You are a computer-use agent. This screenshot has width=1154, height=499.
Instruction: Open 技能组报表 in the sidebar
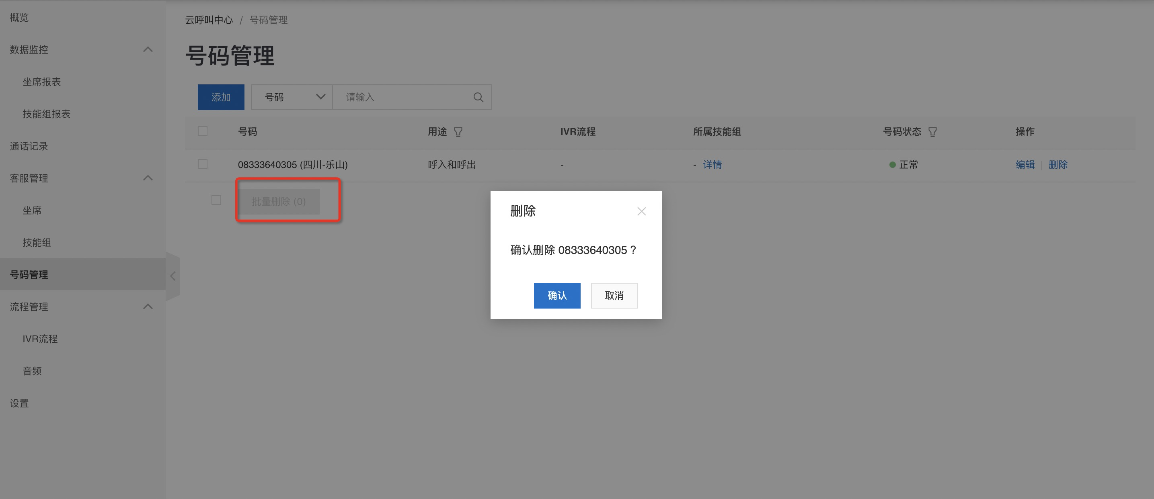pyautogui.click(x=47, y=114)
